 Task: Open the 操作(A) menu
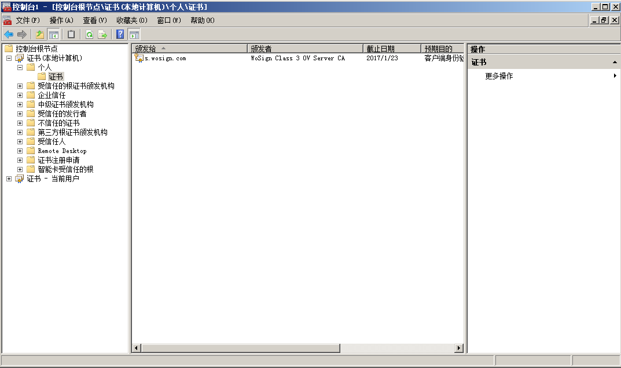(61, 20)
